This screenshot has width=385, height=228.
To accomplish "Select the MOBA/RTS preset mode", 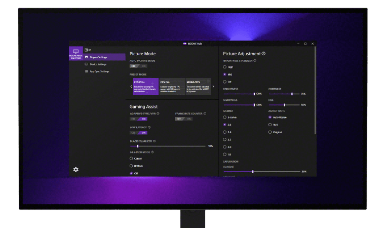I will (198, 87).
